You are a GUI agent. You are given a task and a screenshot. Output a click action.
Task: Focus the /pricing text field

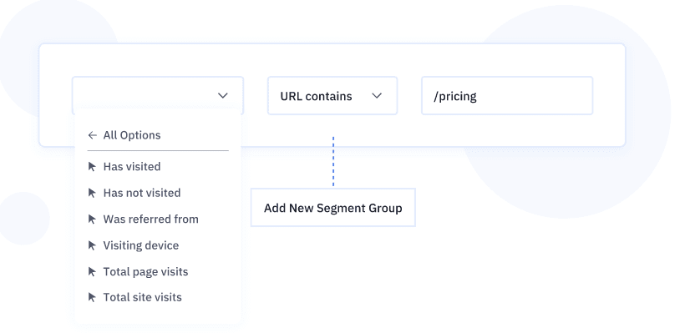pyautogui.click(x=507, y=96)
